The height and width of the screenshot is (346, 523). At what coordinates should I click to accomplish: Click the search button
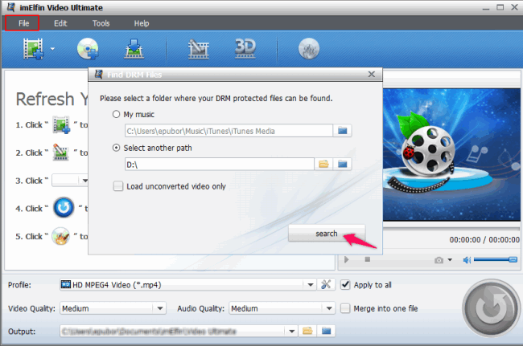pyautogui.click(x=327, y=234)
